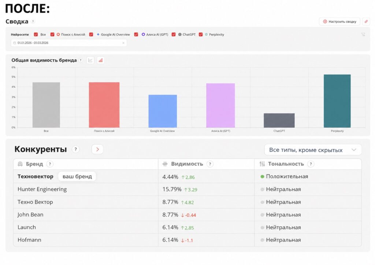Image resolution: width=375 pixels, height=265 pixels.
Task: Click Нейтральная tonality in Hofmann row
Action: [x=283, y=240]
